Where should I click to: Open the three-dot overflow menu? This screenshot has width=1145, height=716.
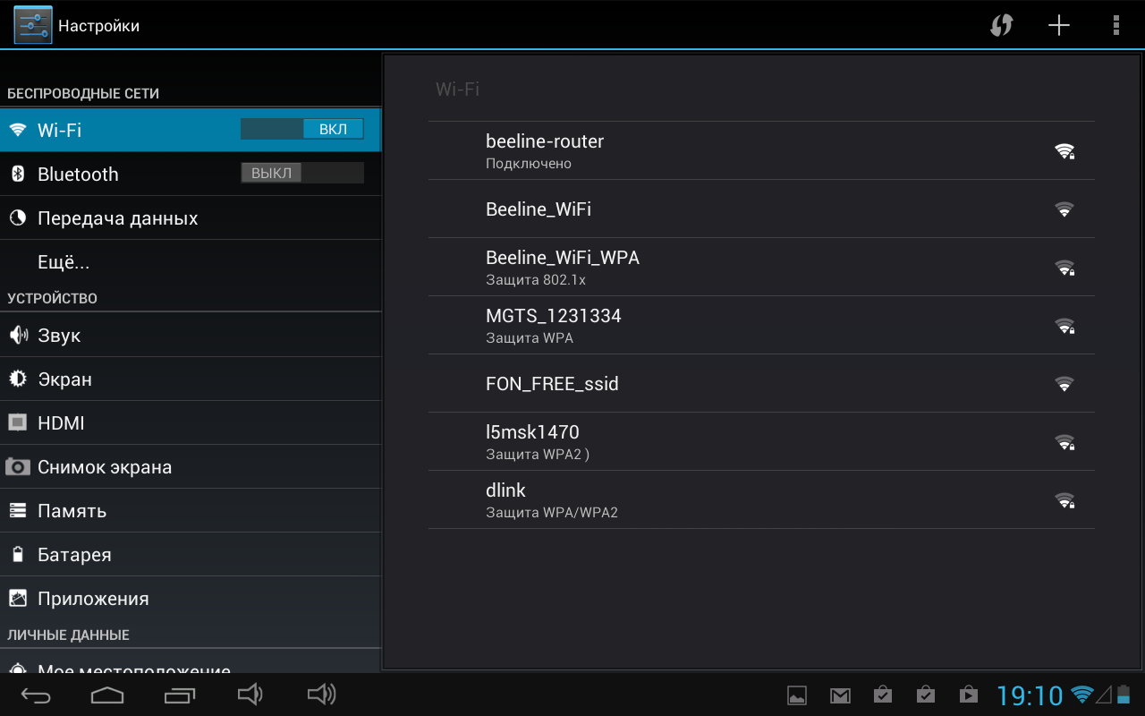tap(1115, 25)
